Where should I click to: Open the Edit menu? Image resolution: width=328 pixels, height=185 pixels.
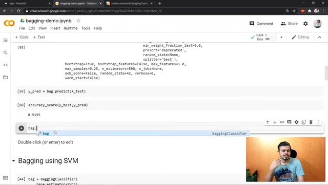[32, 28]
